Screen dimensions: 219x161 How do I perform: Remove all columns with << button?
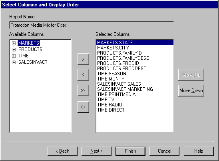83,107
